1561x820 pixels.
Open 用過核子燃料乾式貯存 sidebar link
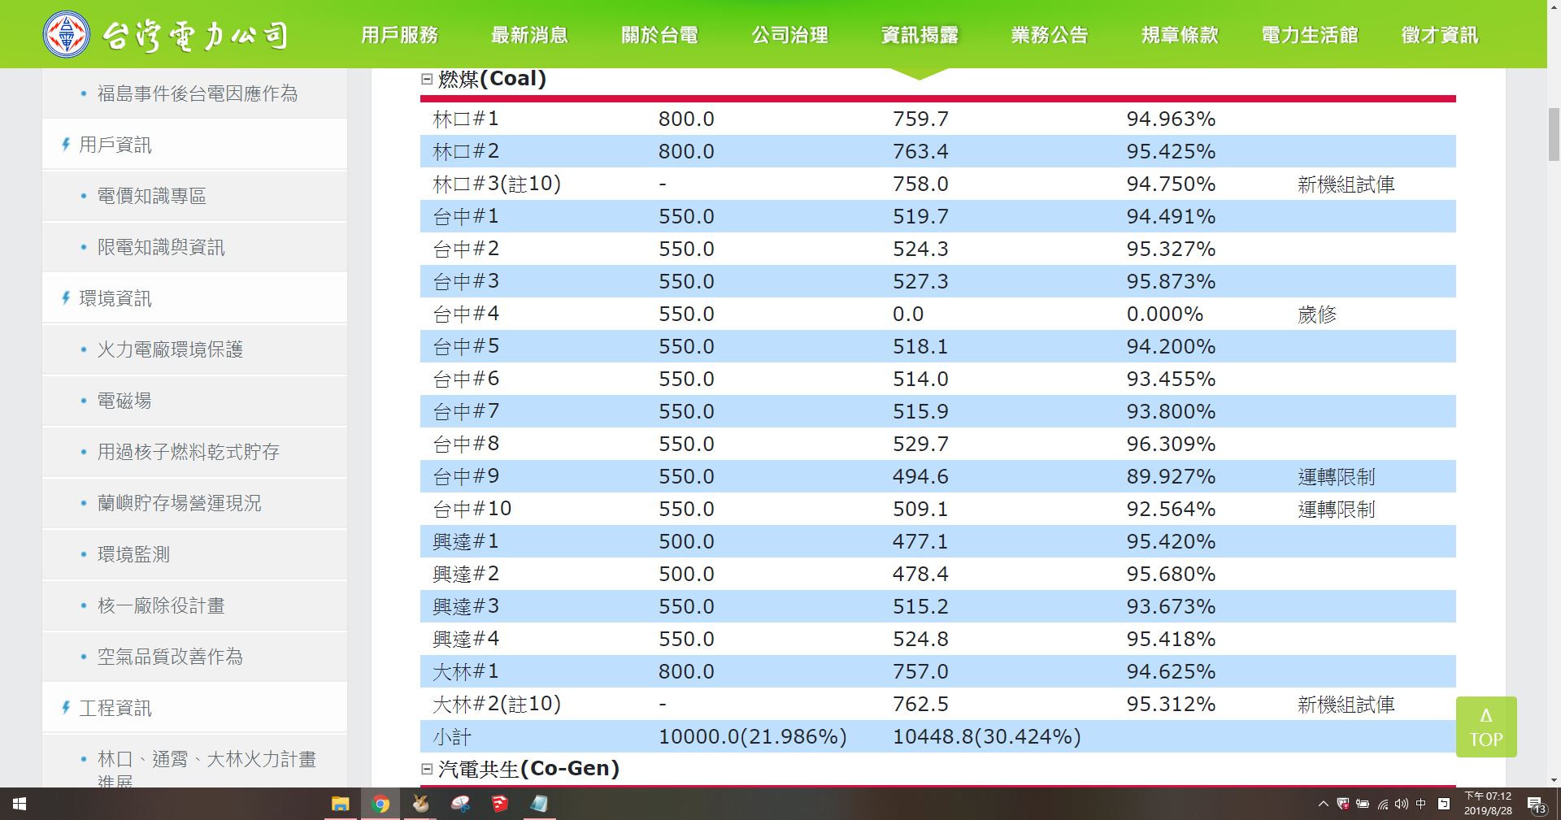tap(189, 452)
